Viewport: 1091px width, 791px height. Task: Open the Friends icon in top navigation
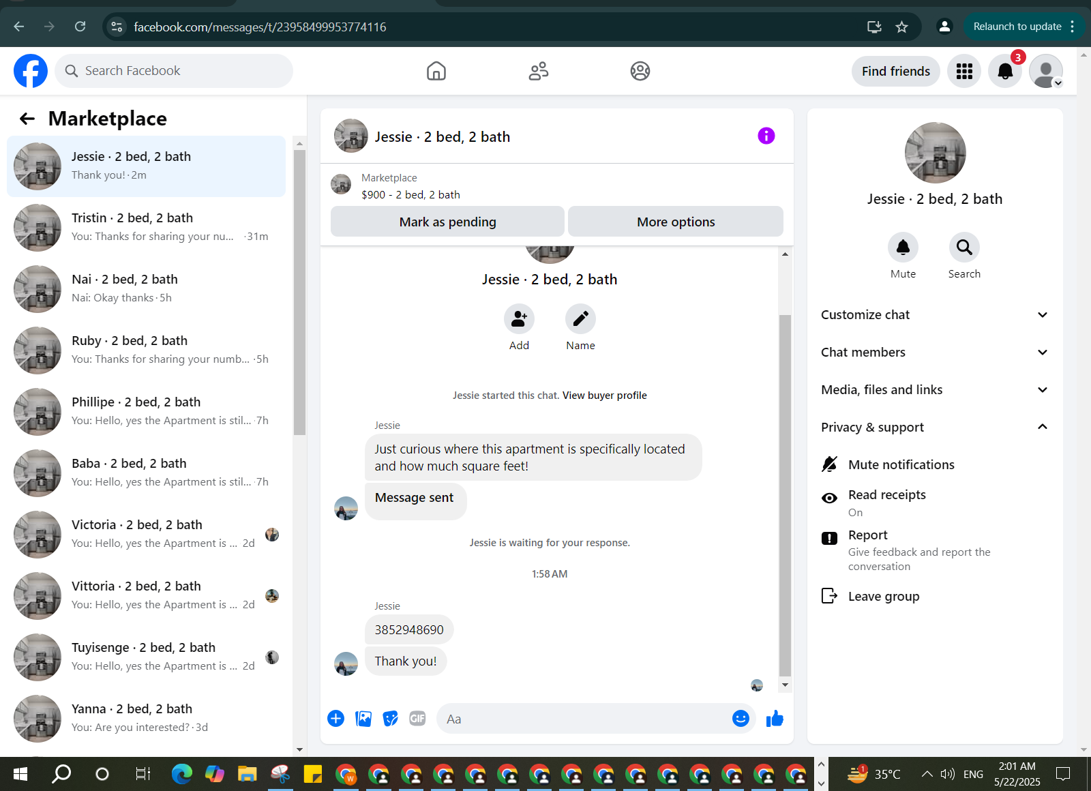[x=539, y=71]
